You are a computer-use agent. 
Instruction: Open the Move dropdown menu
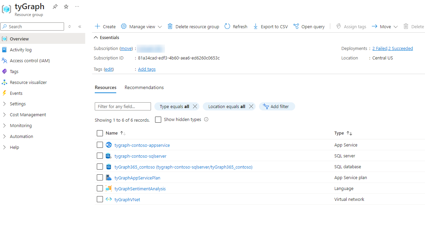[384, 27]
